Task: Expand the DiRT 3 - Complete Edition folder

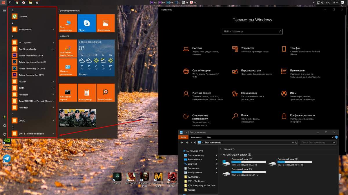Action: (x=53, y=134)
